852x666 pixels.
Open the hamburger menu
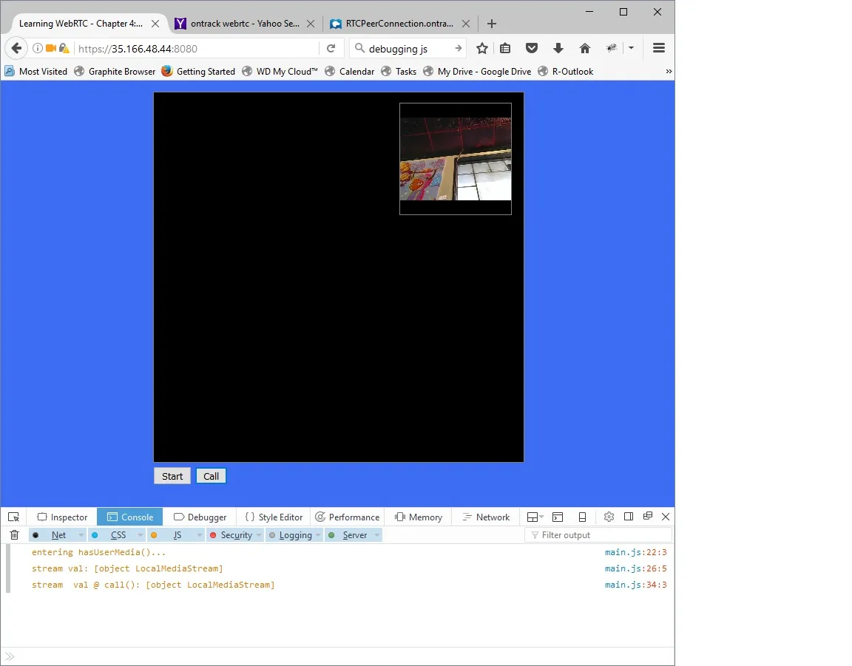point(658,48)
